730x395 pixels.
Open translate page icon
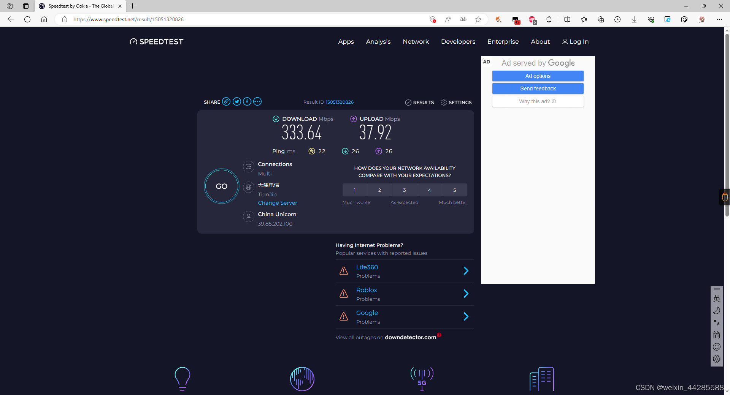[x=463, y=19]
